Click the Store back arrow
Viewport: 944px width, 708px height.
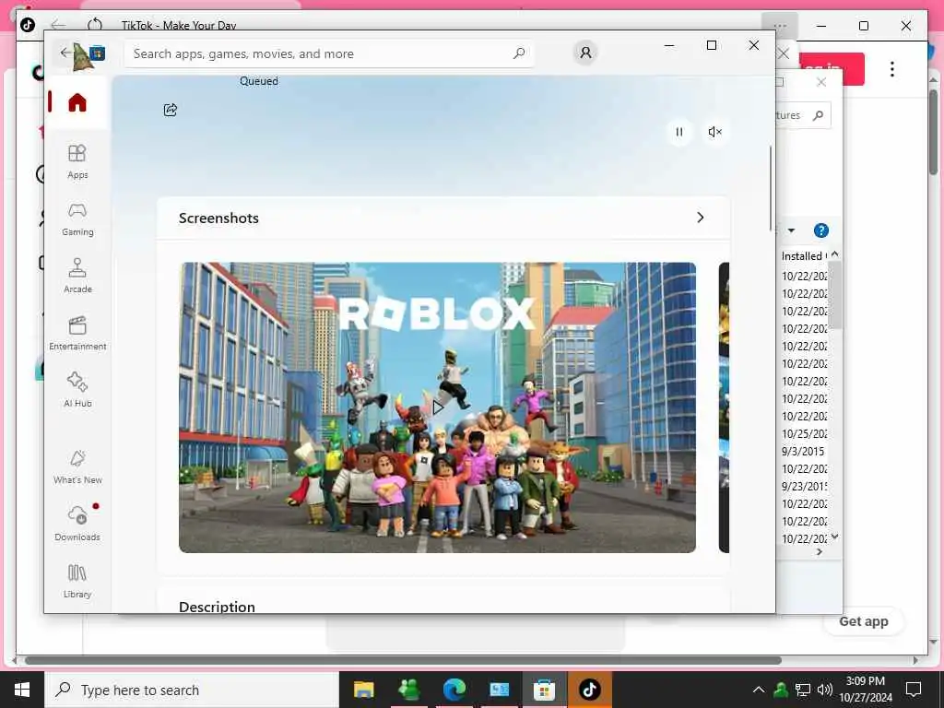(65, 53)
